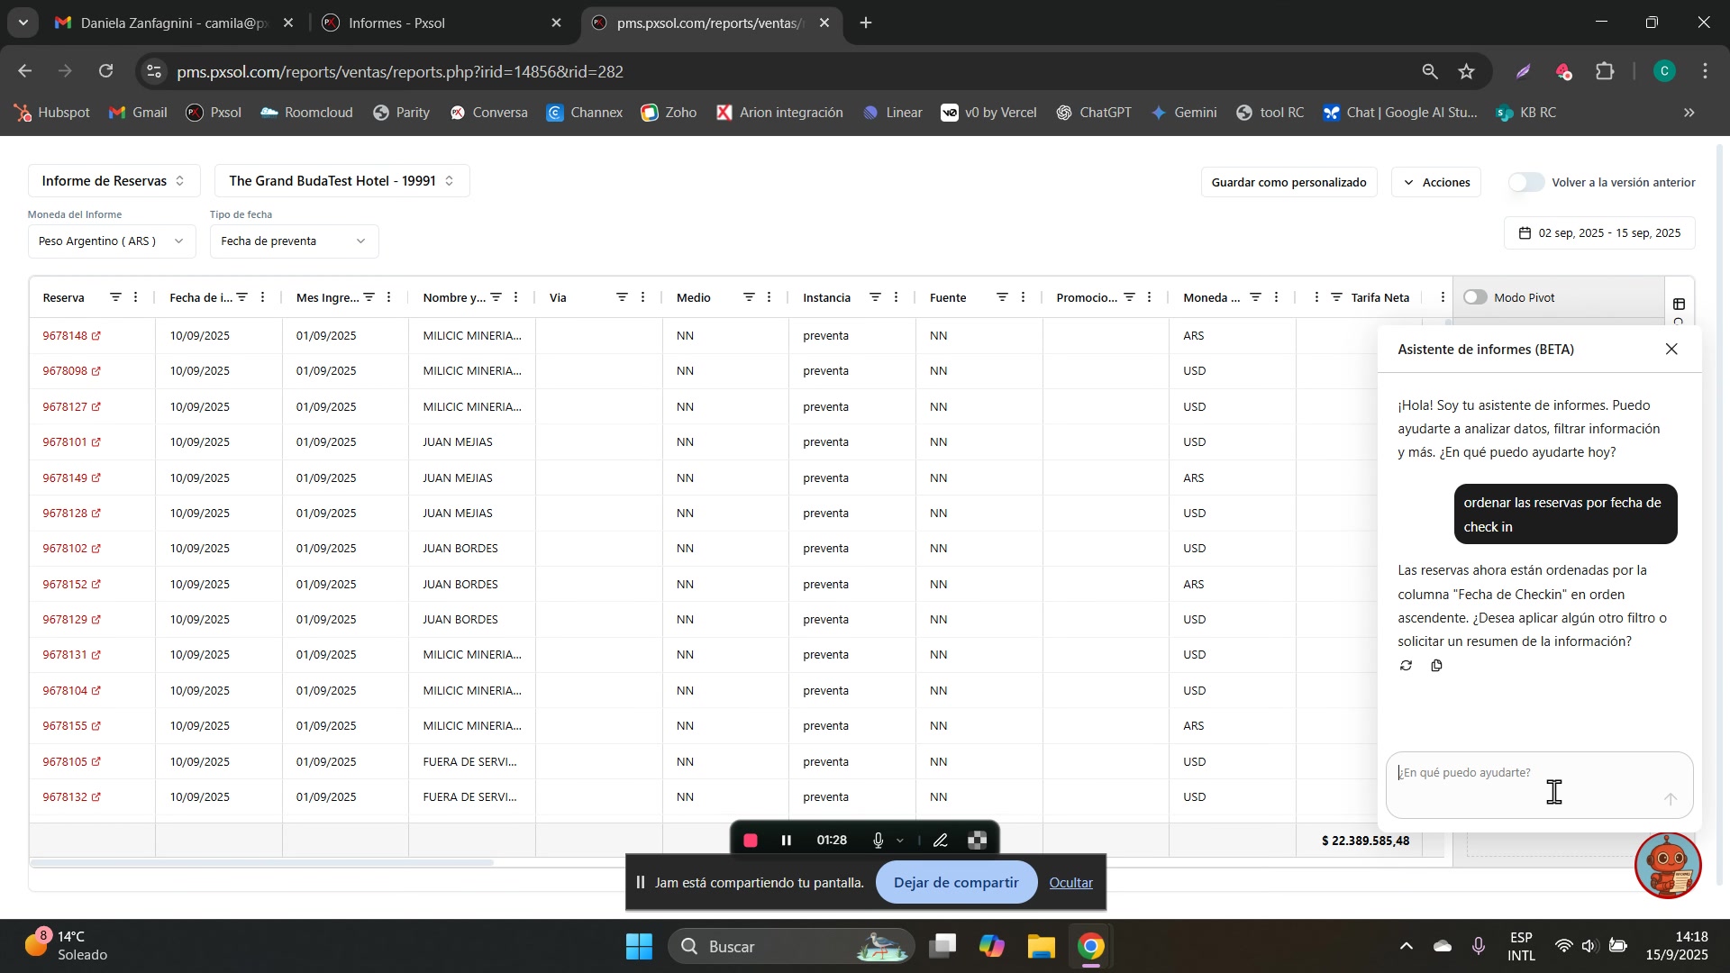Open external link for reservation 9678148

coord(96,336)
